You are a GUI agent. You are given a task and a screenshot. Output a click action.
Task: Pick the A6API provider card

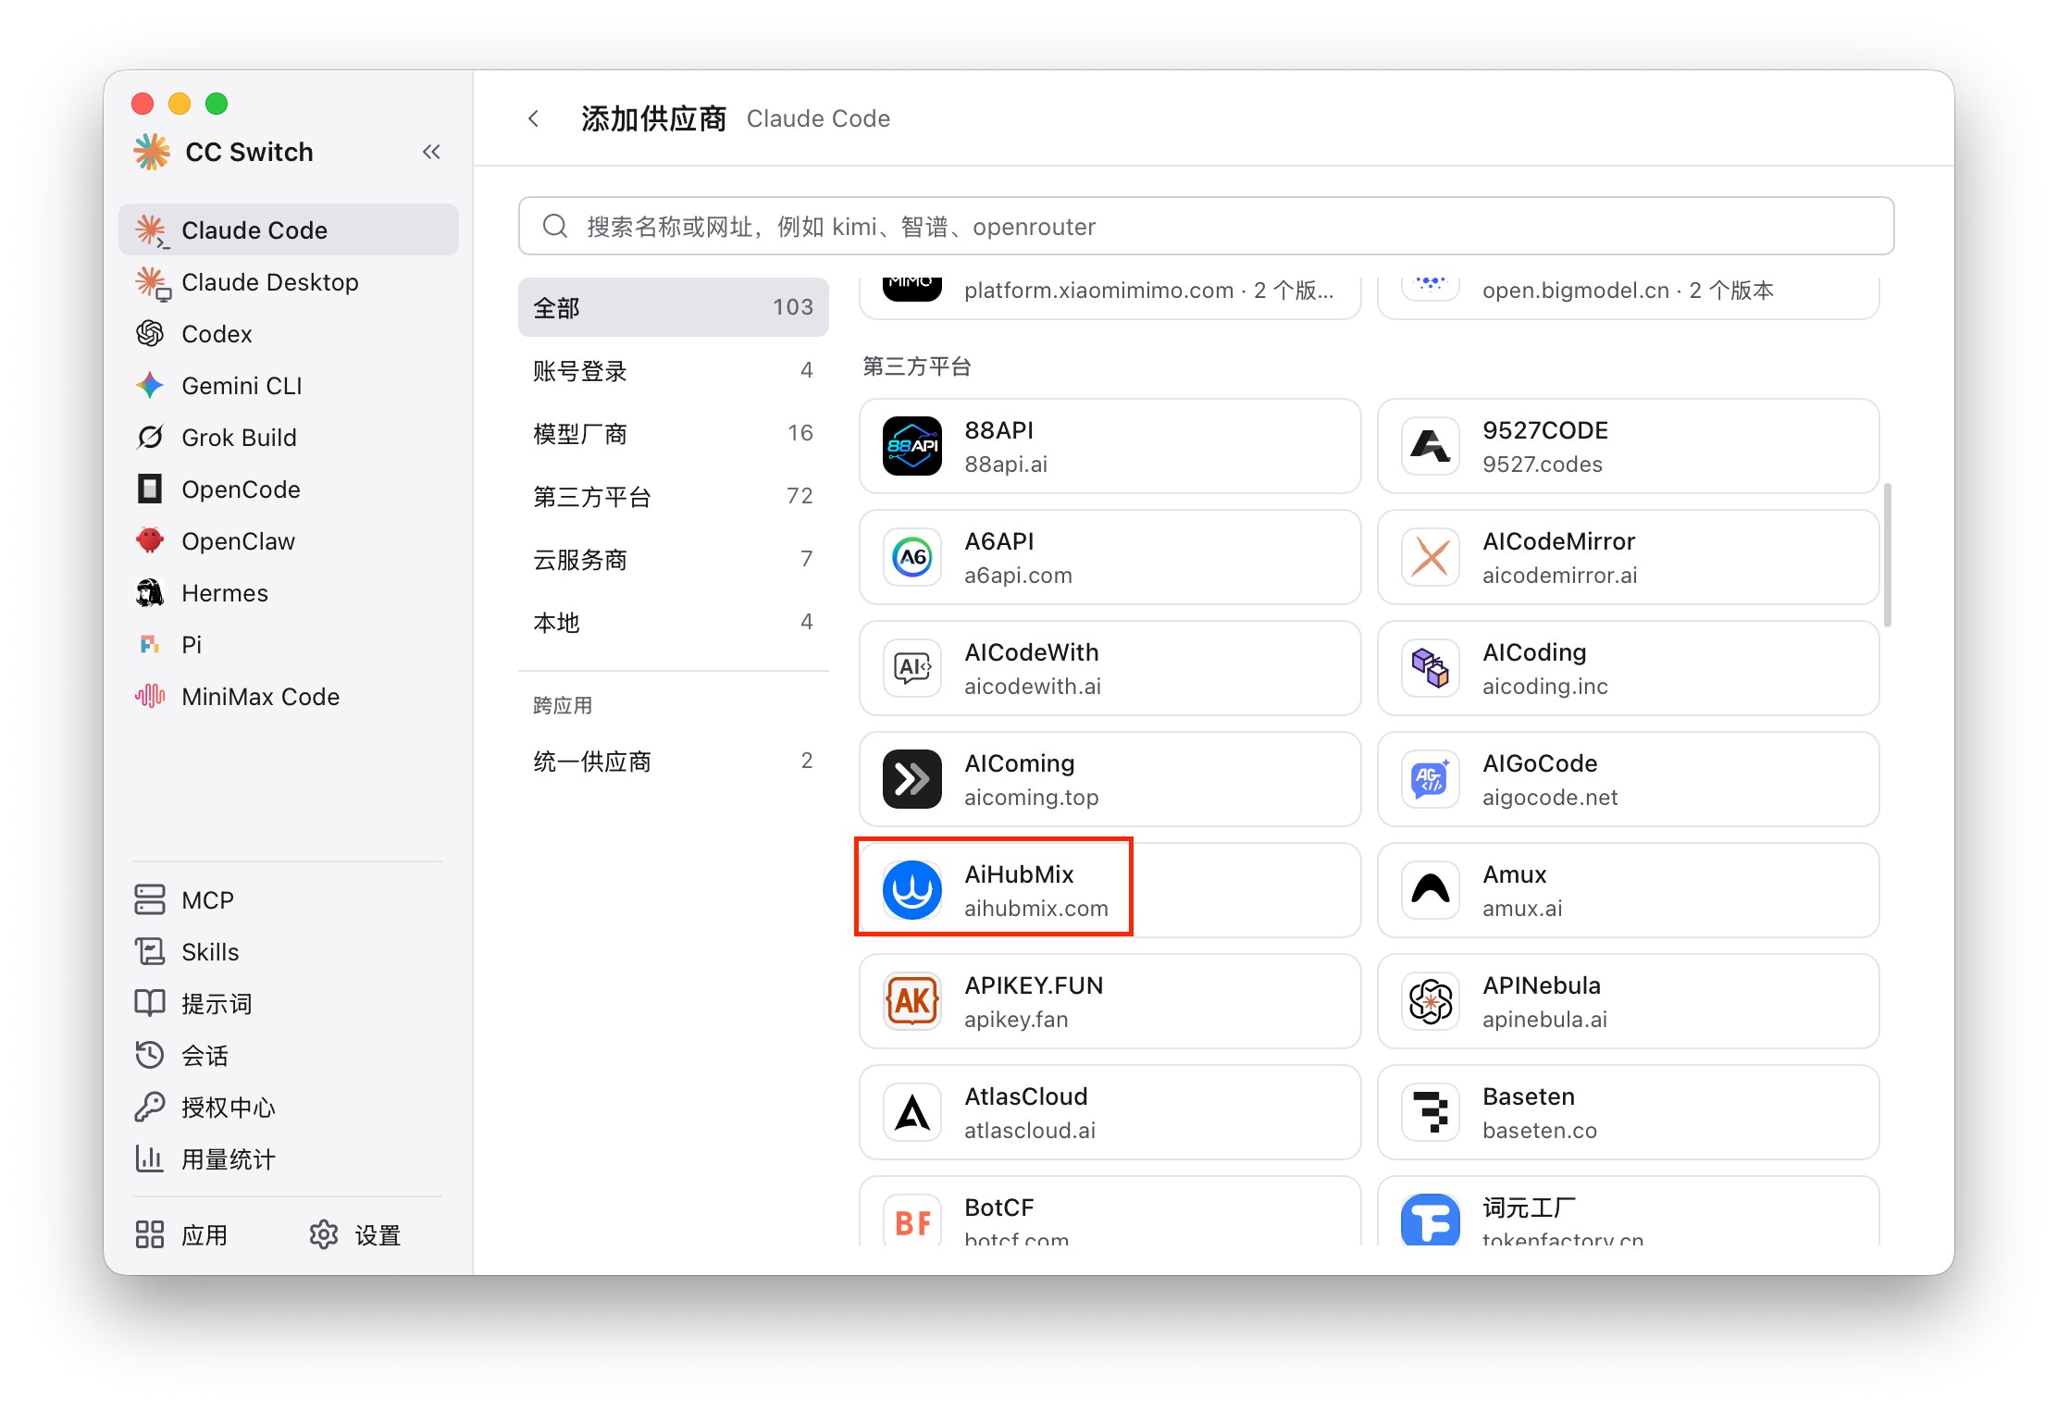pyautogui.click(x=1110, y=557)
